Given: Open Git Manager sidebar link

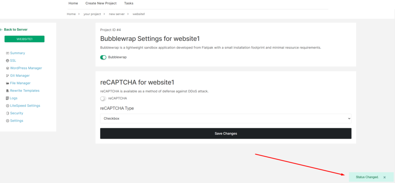Looking at the screenshot, I should click(x=20, y=76).
